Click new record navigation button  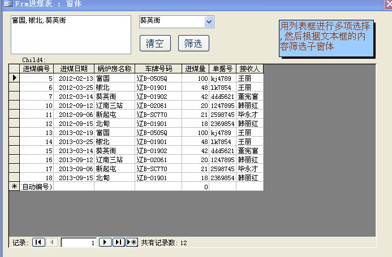pos(132,242)
